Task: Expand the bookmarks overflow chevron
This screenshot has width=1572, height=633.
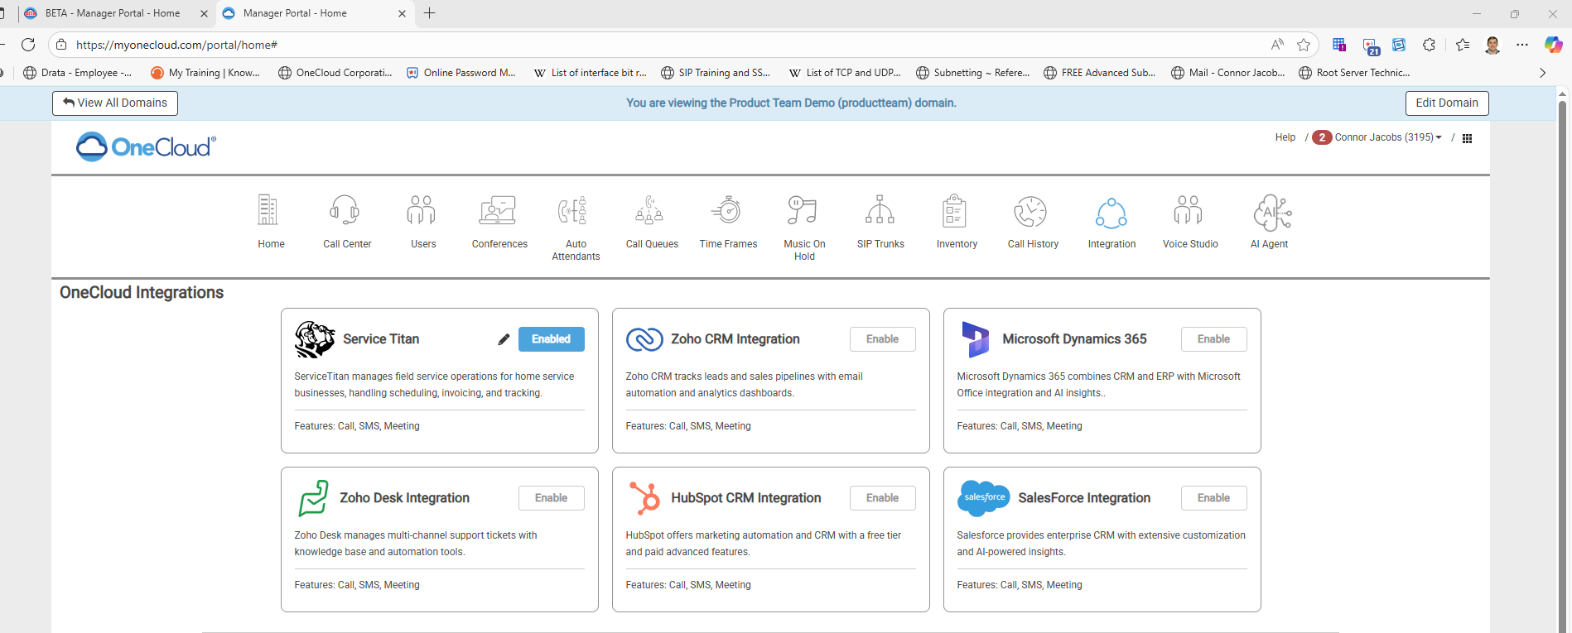Action: click(1542, 73)
